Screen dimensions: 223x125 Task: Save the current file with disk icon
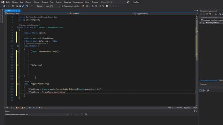[x=20, y=6]
